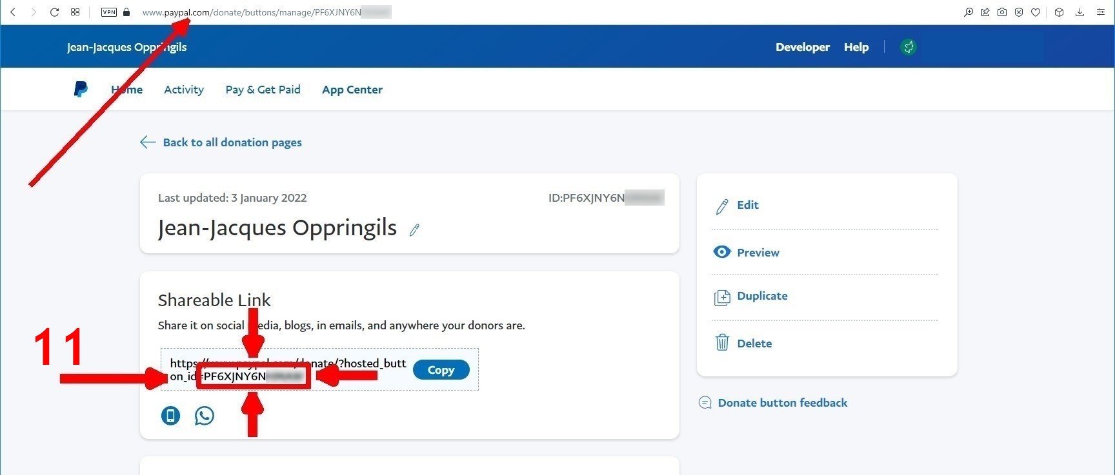Click the green account icon in header
Image resolution: width=1115 pixels, height=475 pixels.
coord(909,47)
